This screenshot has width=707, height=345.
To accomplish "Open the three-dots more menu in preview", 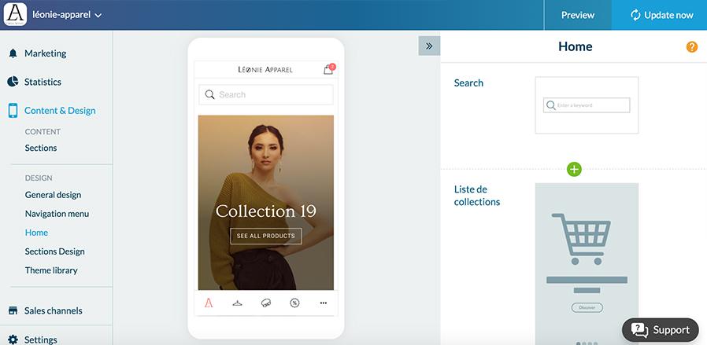I will [323, 303].
